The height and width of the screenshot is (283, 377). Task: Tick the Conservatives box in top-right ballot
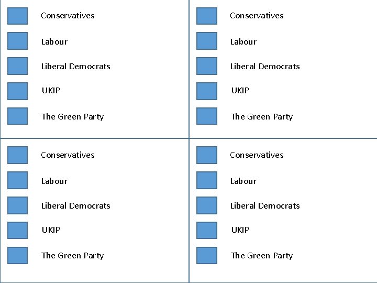(x=207, y=16)
